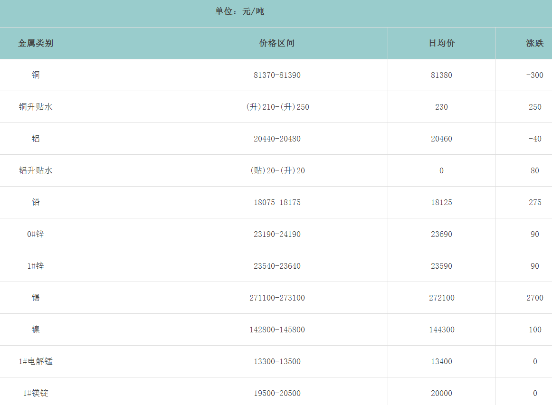Click the 铅 metal name cell

[36, 202]
